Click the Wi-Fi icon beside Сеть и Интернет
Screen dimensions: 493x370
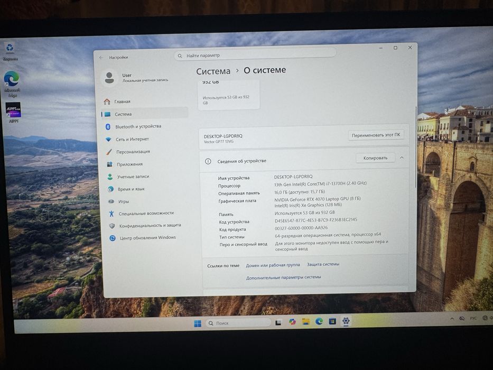pos(108,139)
